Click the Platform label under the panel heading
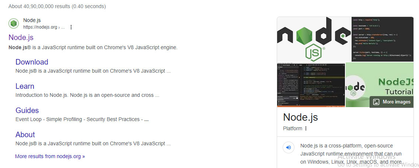The height and width of the screenshot is (168, 419). point(293,128)
